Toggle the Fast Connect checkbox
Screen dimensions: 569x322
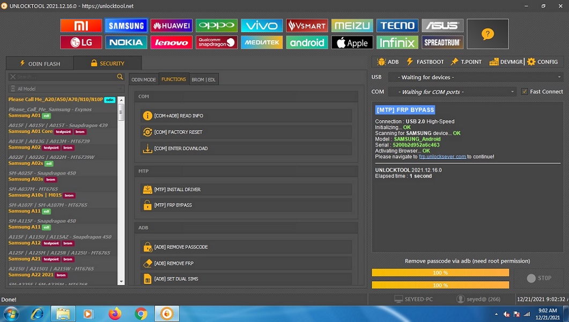[x=524, y=91]
